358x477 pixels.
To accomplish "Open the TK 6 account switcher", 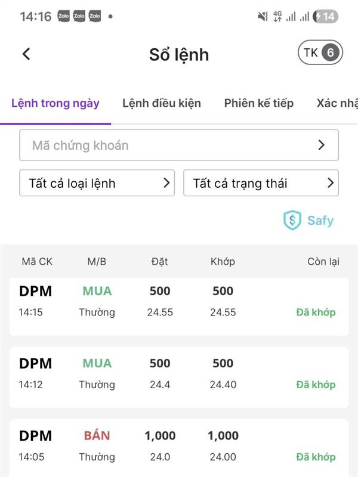I will coord(320,53).
